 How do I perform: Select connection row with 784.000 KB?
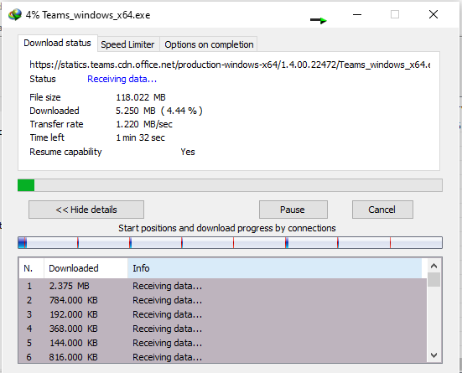[x=223, y=300]
